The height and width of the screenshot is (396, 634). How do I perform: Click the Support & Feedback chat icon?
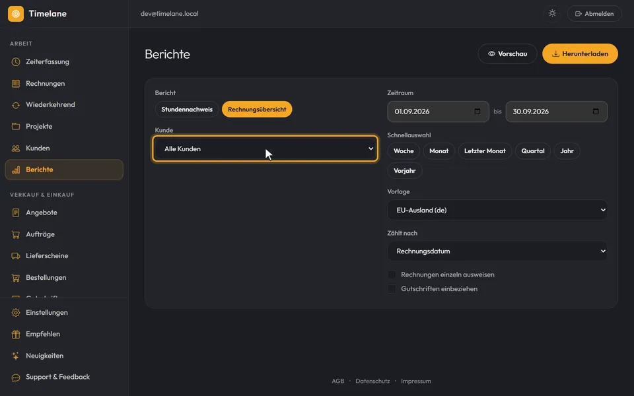point(16,378)
